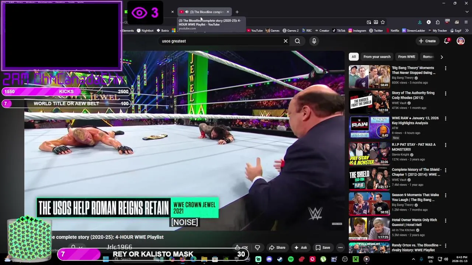Viewport: 472px width, 265px height.
Task: Open options for 'Randy Orton vs. The Bloodline'
Action: pyautogui.click(x=445, y=245)
